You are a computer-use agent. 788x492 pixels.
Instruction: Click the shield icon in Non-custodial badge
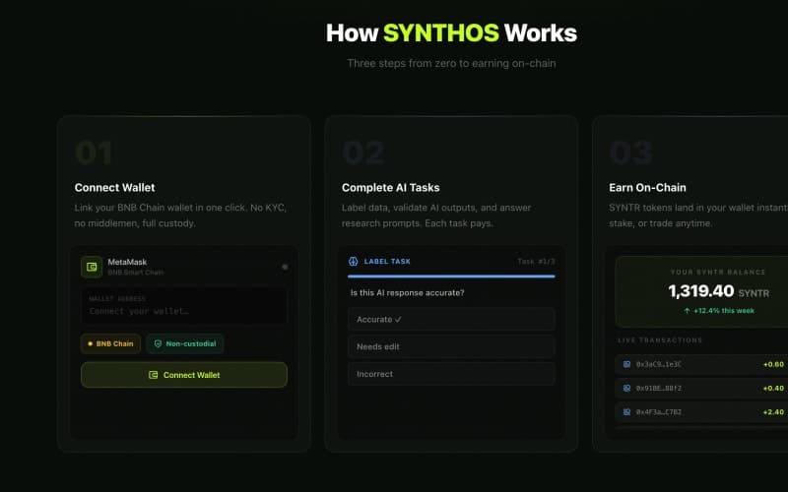pyautogui.click(x=158, y=343)
